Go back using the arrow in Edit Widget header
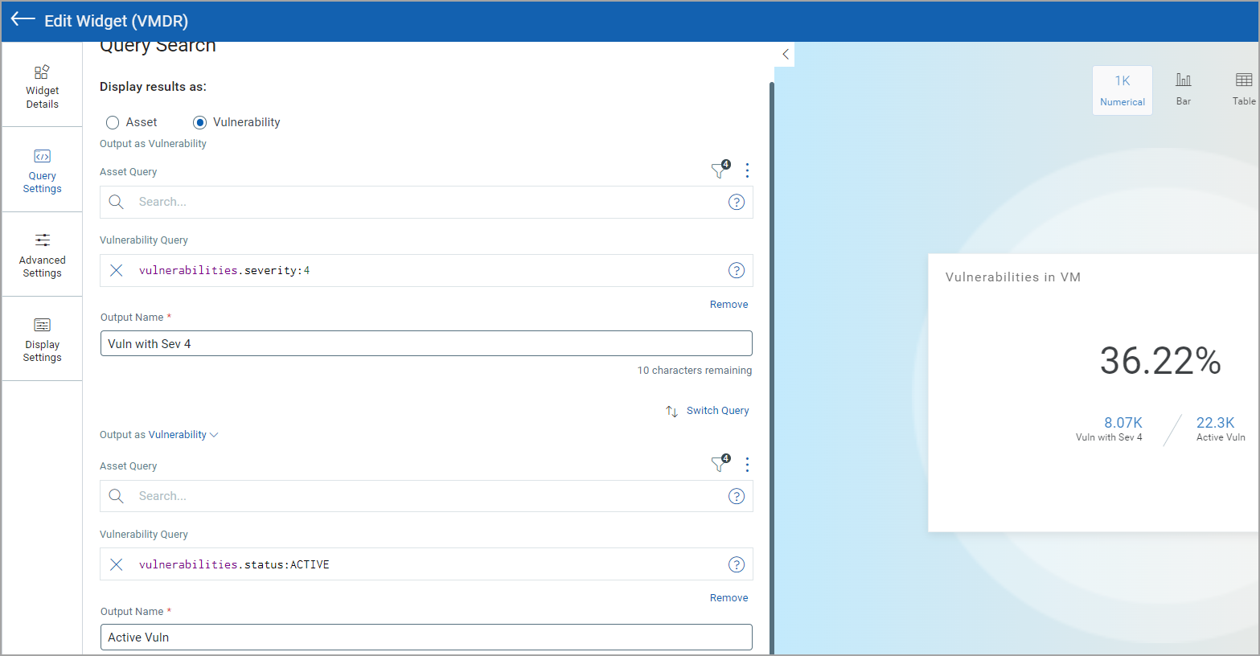Image resolution: width=1260 pixels, height=656 pixels. (x=23, y=19)
